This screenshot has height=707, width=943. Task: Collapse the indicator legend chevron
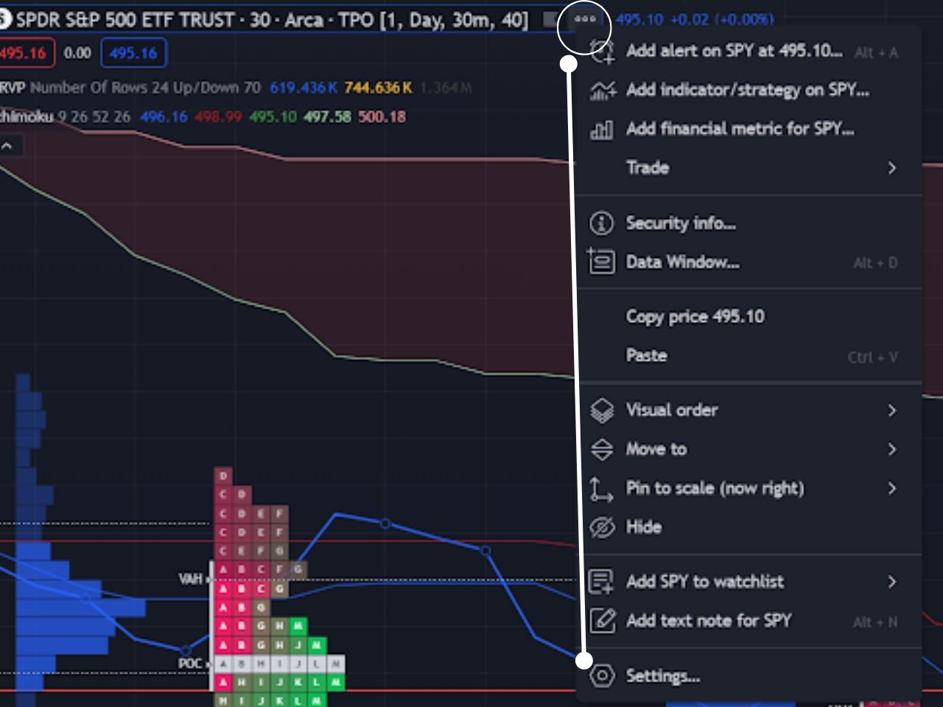7,146
